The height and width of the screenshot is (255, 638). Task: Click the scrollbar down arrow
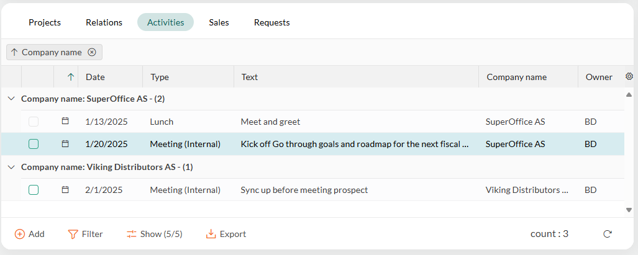coord(629,210)
